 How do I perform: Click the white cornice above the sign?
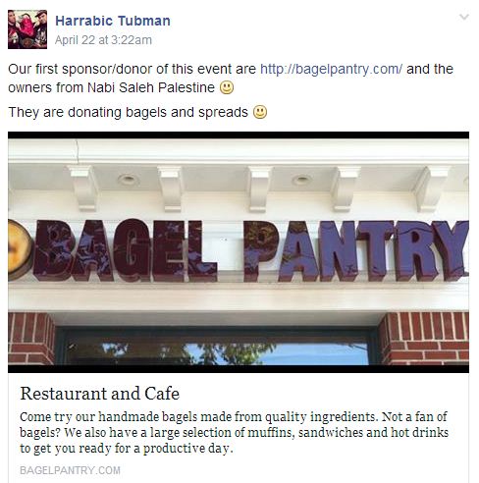(x=239, y=152)
